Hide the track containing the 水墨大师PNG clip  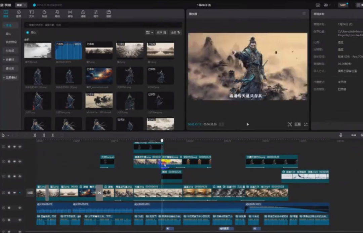(x=14, y=161)
